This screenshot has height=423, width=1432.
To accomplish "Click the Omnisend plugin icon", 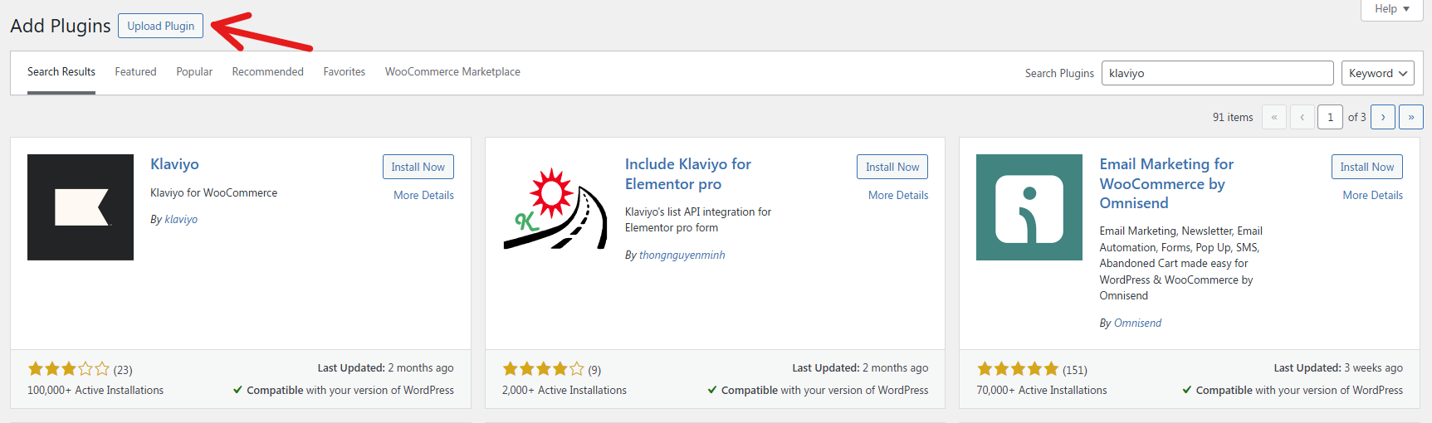I will [1029, 207].
